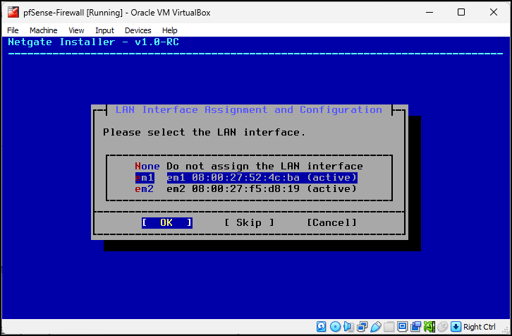Click the shared folders status icon

[x=389, y=327]
